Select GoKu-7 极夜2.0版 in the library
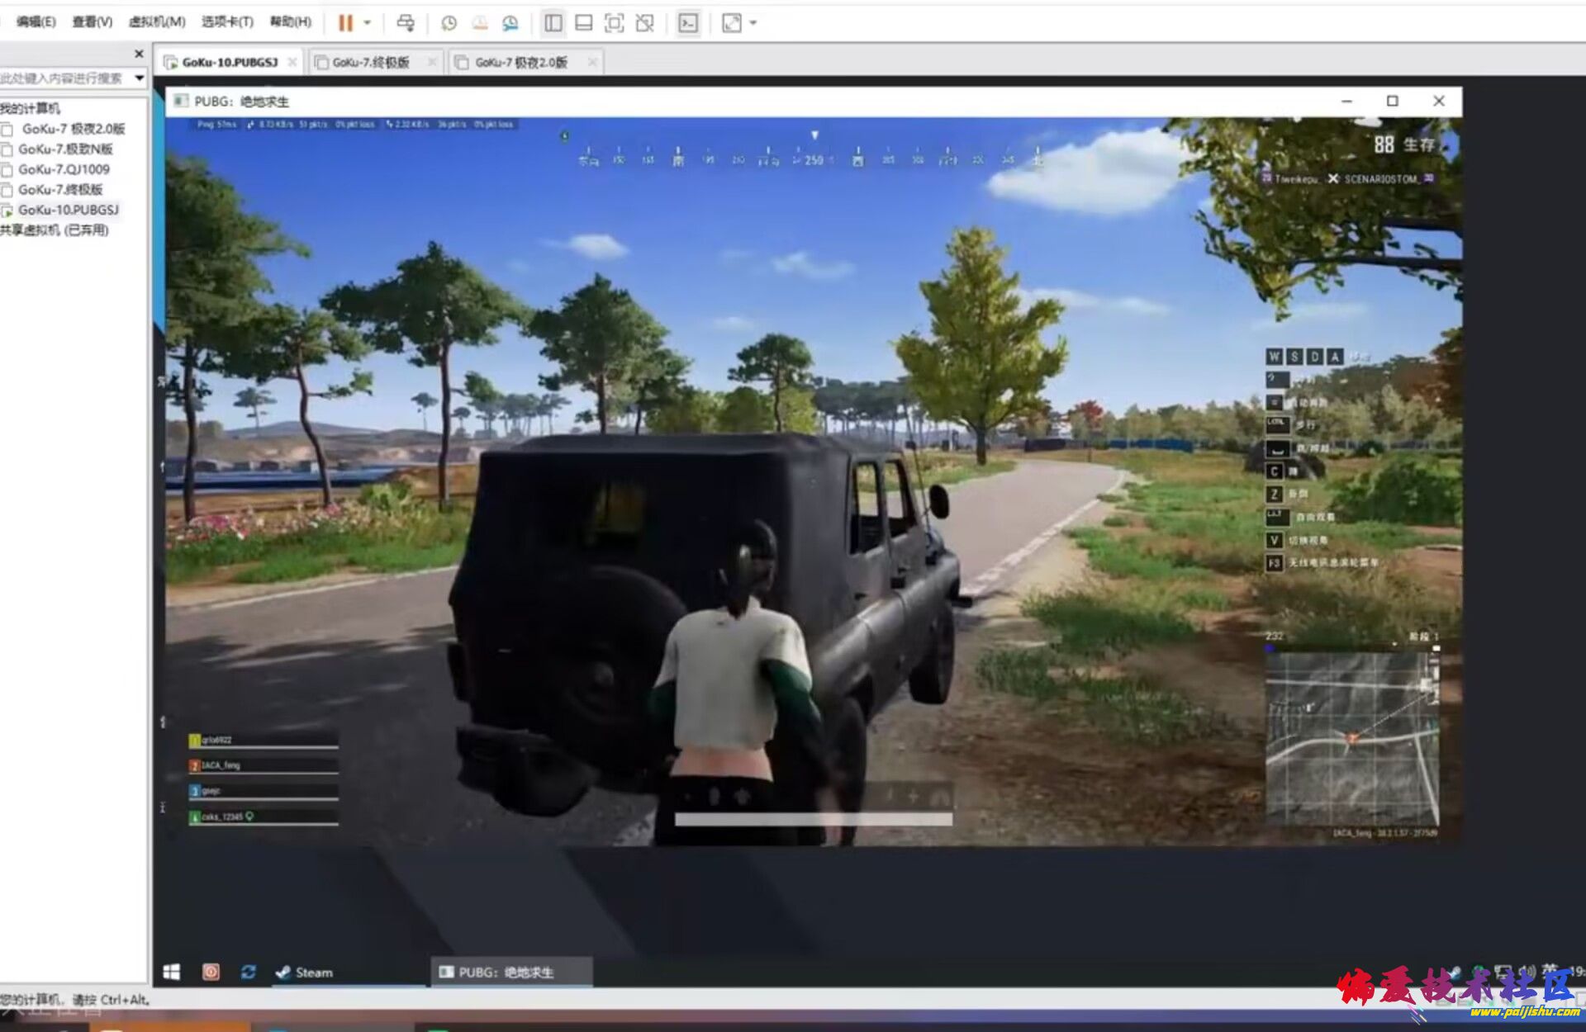Viewport: 1586px width, 1032px height. [74, 129]
